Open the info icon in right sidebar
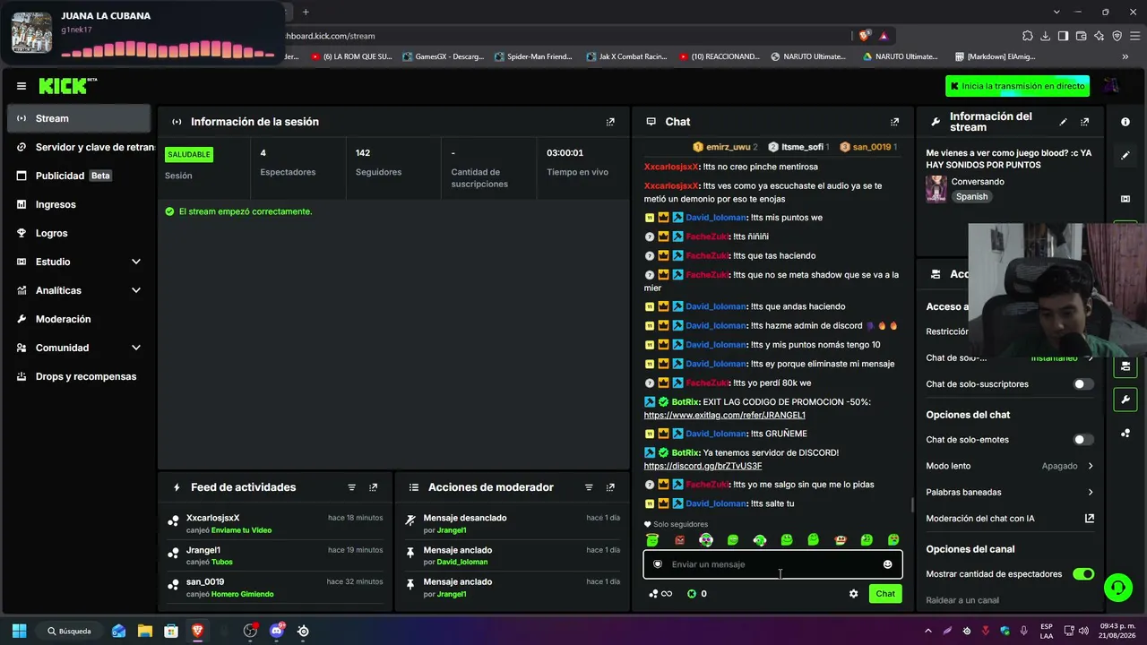Screen dimensions: 1147x645 [x=1125, y=122]
